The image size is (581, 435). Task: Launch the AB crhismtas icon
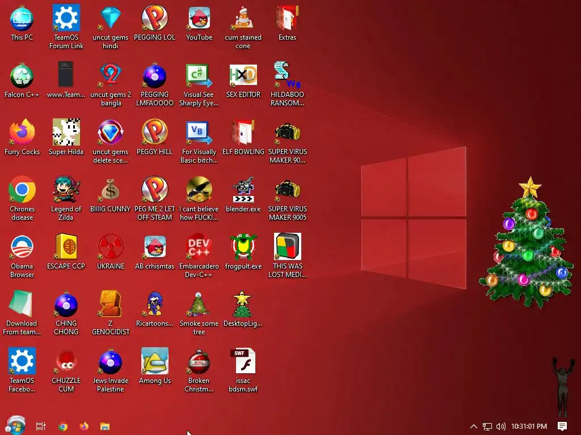154,251
